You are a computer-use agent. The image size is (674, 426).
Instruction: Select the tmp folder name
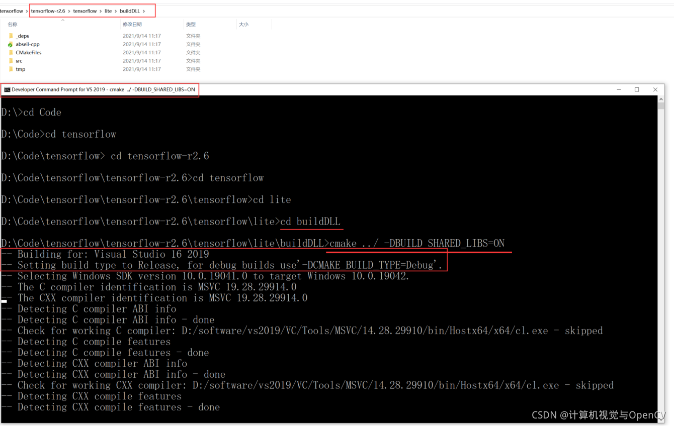coord(20,69)
